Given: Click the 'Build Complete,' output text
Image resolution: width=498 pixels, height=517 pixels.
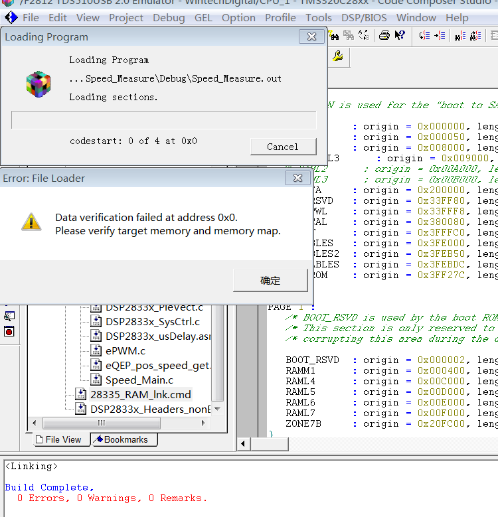Looking at the screenshot, I should pyautogui.click(x=50, y=487).
